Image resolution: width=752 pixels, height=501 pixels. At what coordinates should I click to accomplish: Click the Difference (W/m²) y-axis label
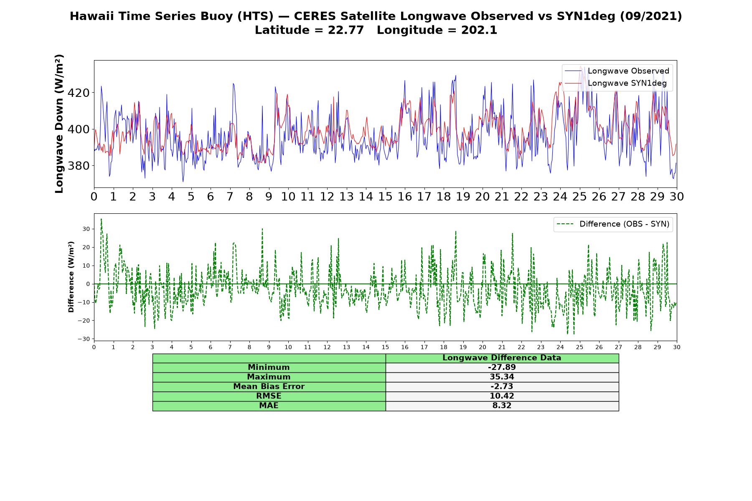71,277
